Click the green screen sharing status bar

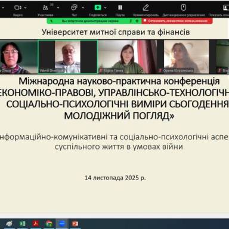tap(94, 21)
